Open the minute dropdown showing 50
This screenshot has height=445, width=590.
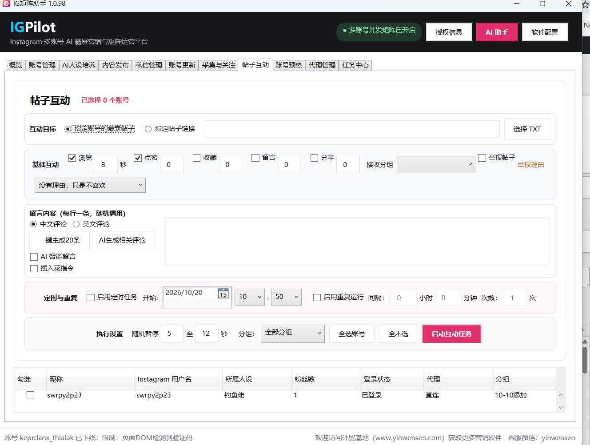pos(286,297)
